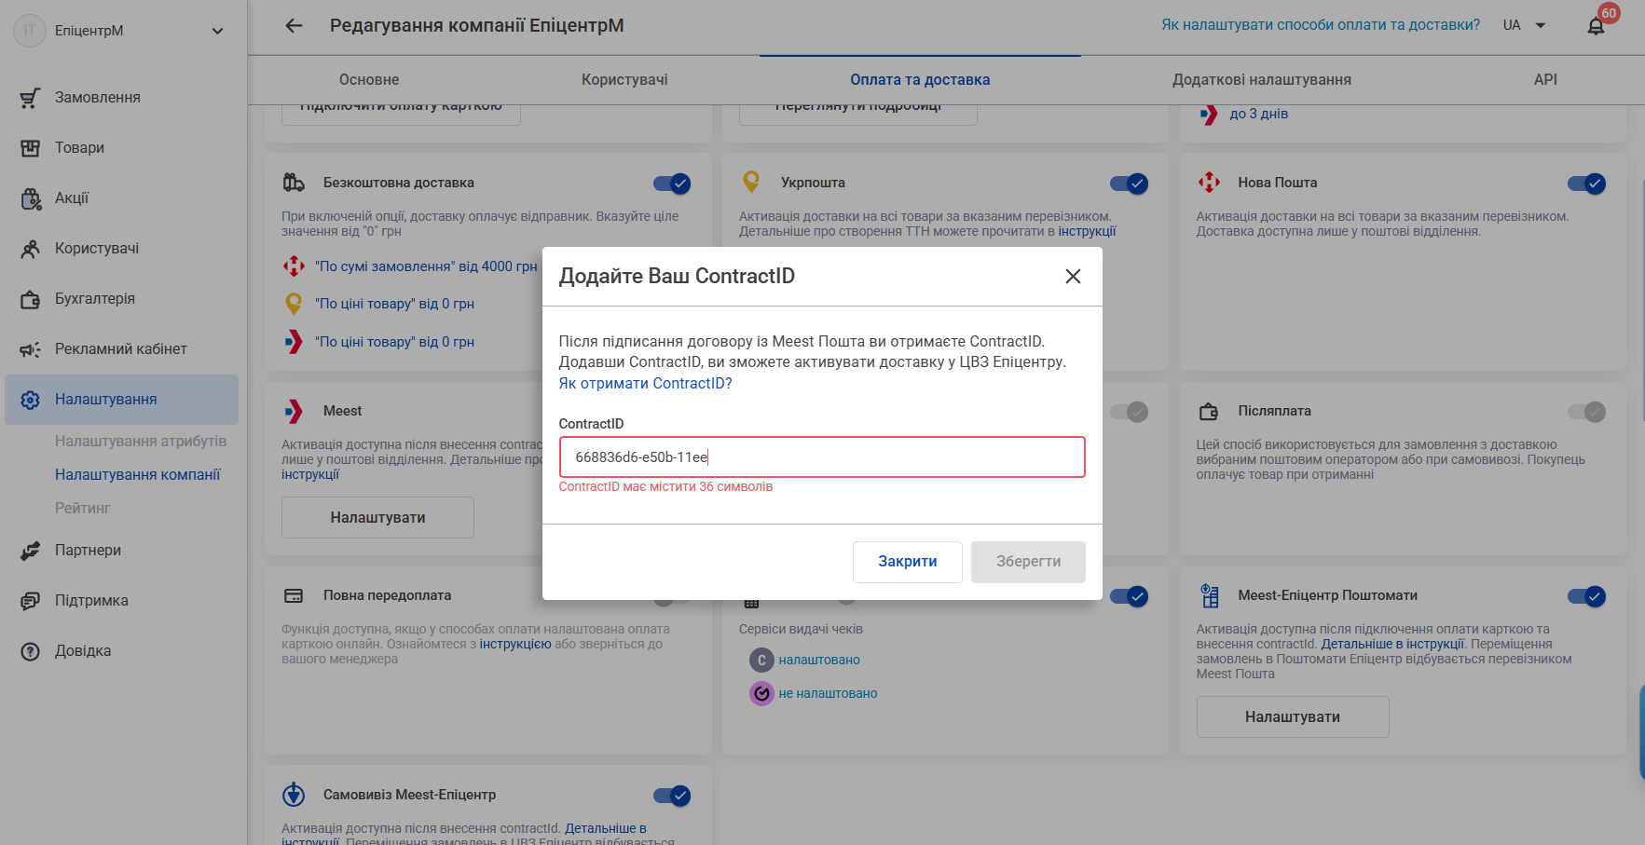The image size is (1645, 845).
Task: Select the Оплата та доставка tab
Action: [920, 80]
